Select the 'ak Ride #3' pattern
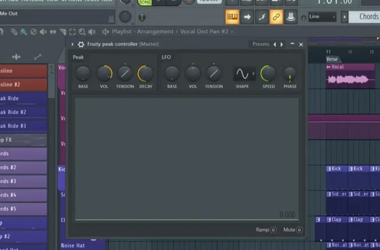The image size is (380, 250). (24, 126)
